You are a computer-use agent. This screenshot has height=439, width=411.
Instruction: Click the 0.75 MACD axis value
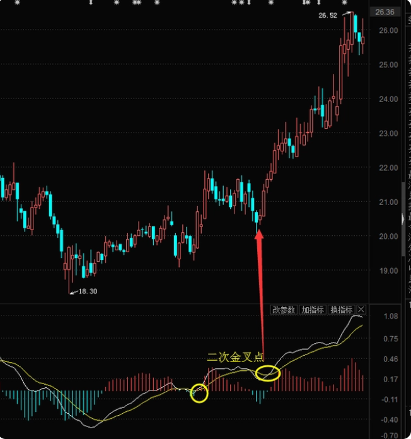[391, 339]
